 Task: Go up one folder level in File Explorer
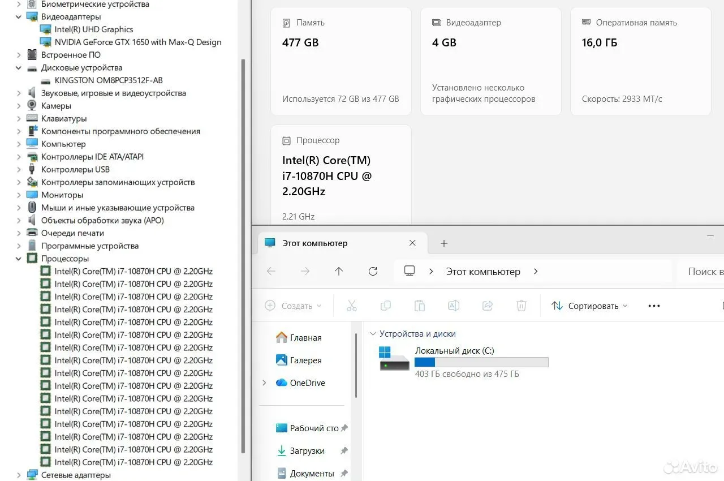(339, 272)
